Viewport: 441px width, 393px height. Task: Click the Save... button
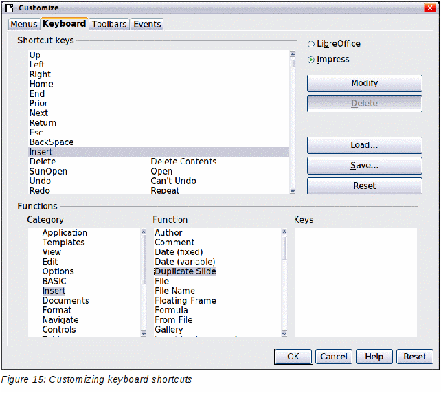click(364, 166)
